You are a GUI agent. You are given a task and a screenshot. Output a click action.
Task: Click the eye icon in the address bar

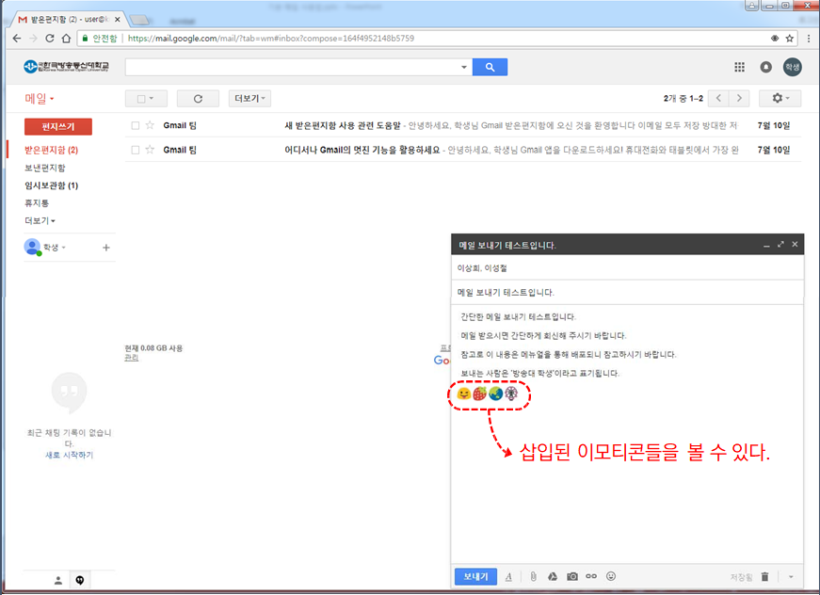(775, 39)
